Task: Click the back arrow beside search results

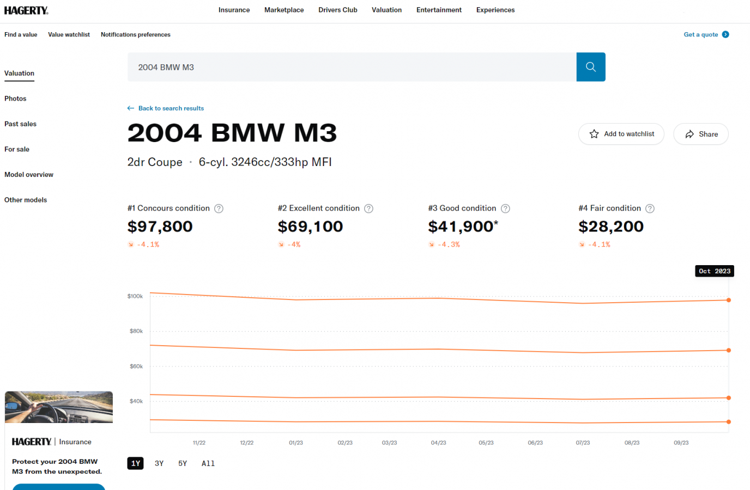Action: [x=131, y=108]
